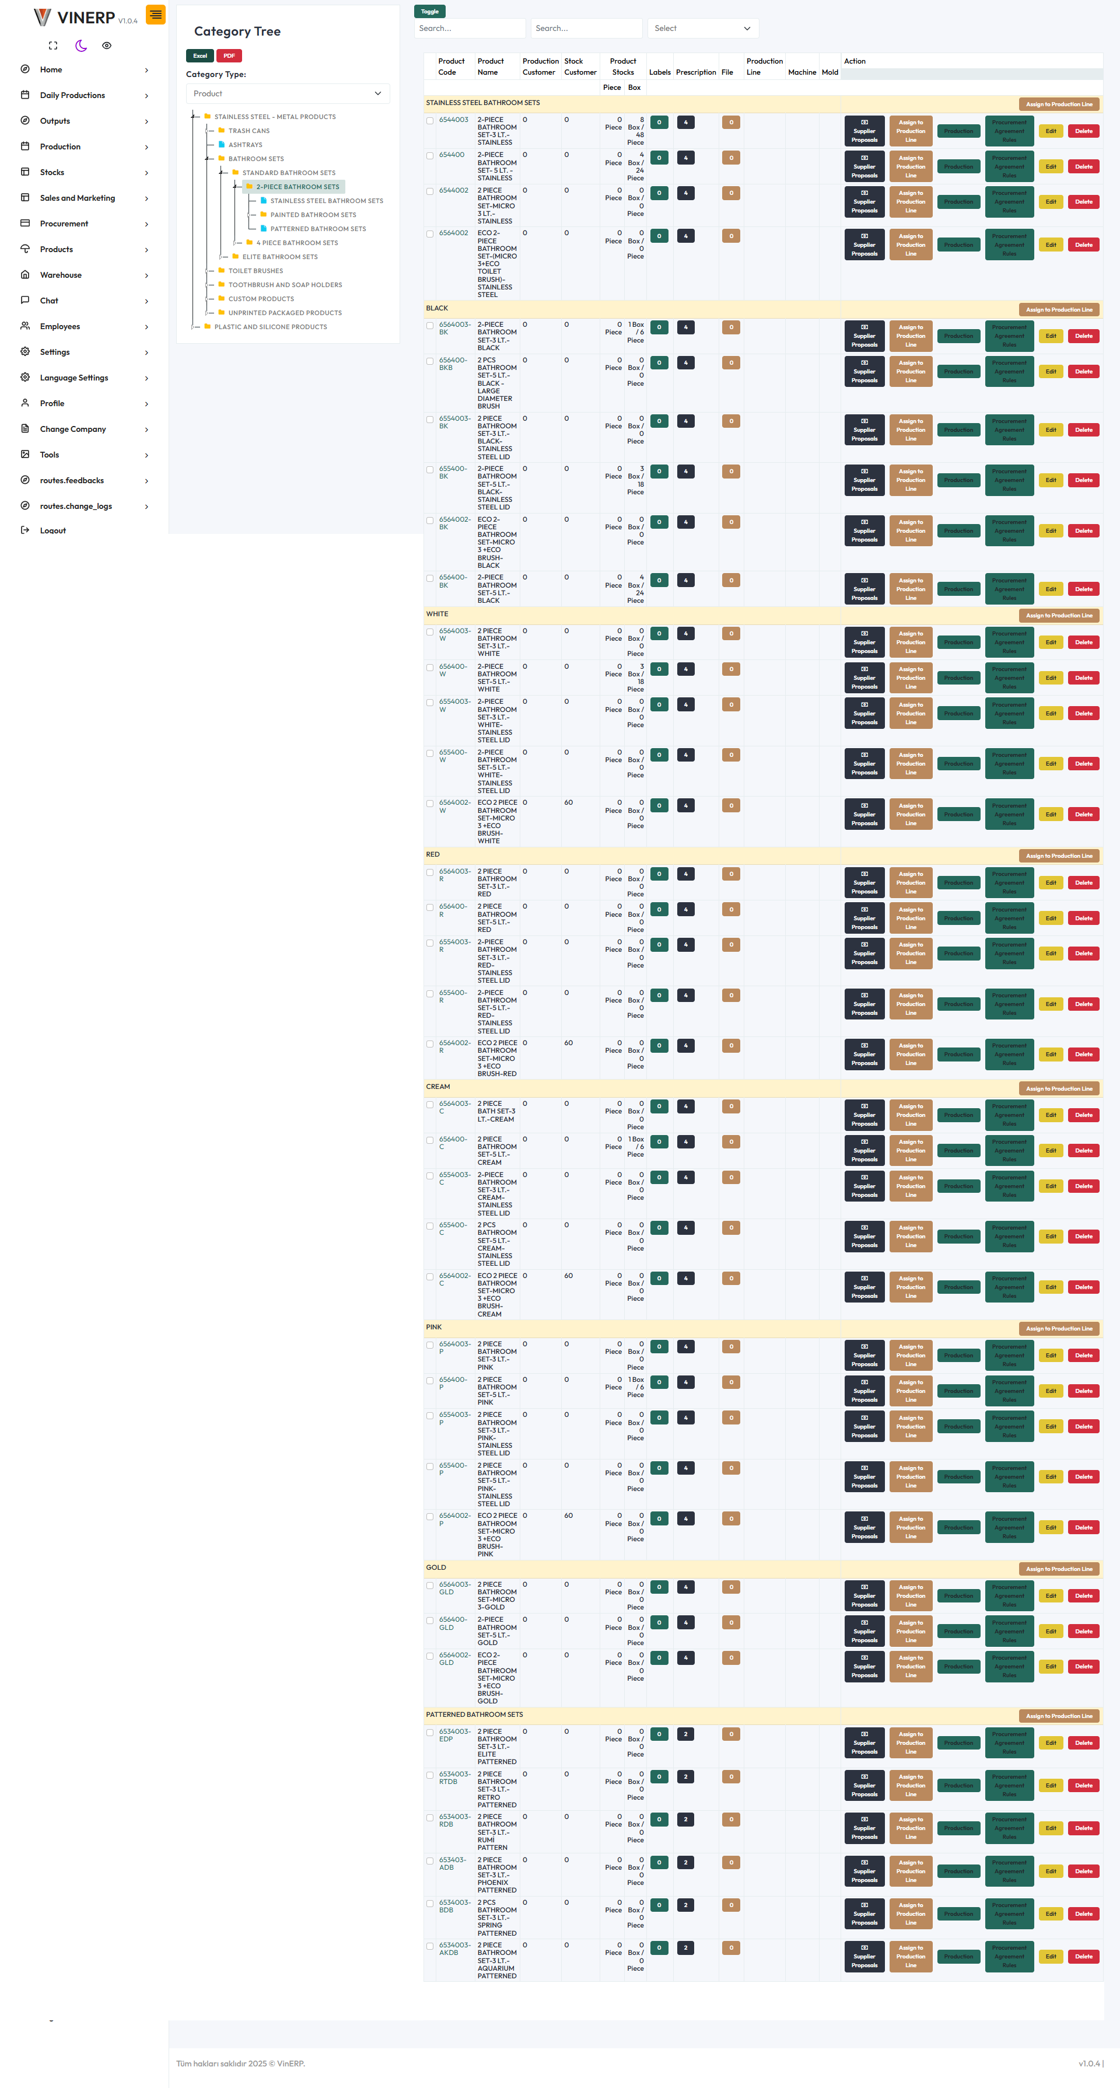This screenshot has height=2088, width=1120.
Task: Check the box for product 6564003-W
Action: [430, 632]
